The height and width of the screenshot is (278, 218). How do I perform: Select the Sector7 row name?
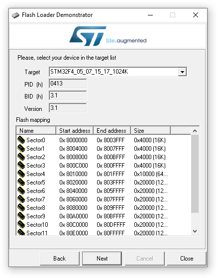click(x=36, y=199)
